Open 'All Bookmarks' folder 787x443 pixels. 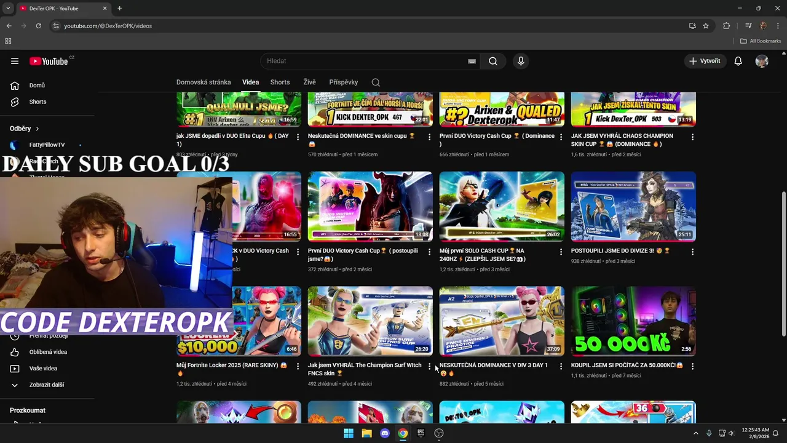761,41
